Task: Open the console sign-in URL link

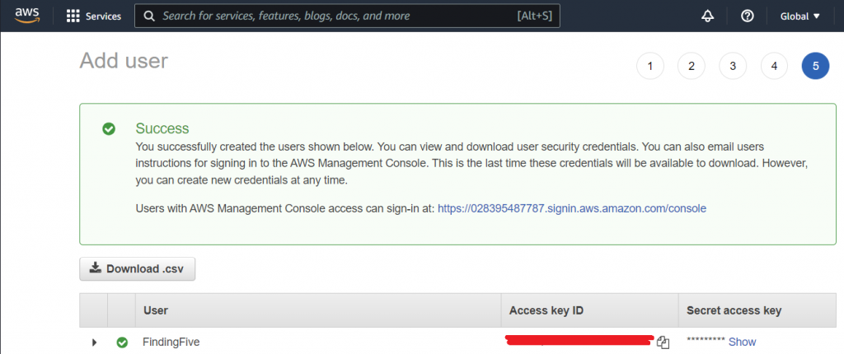Action: tap(572, 208)
